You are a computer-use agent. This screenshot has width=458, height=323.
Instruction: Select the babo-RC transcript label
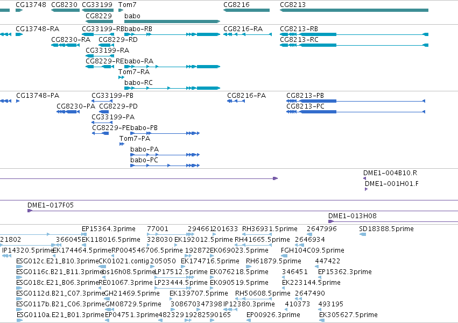(138, 83)
